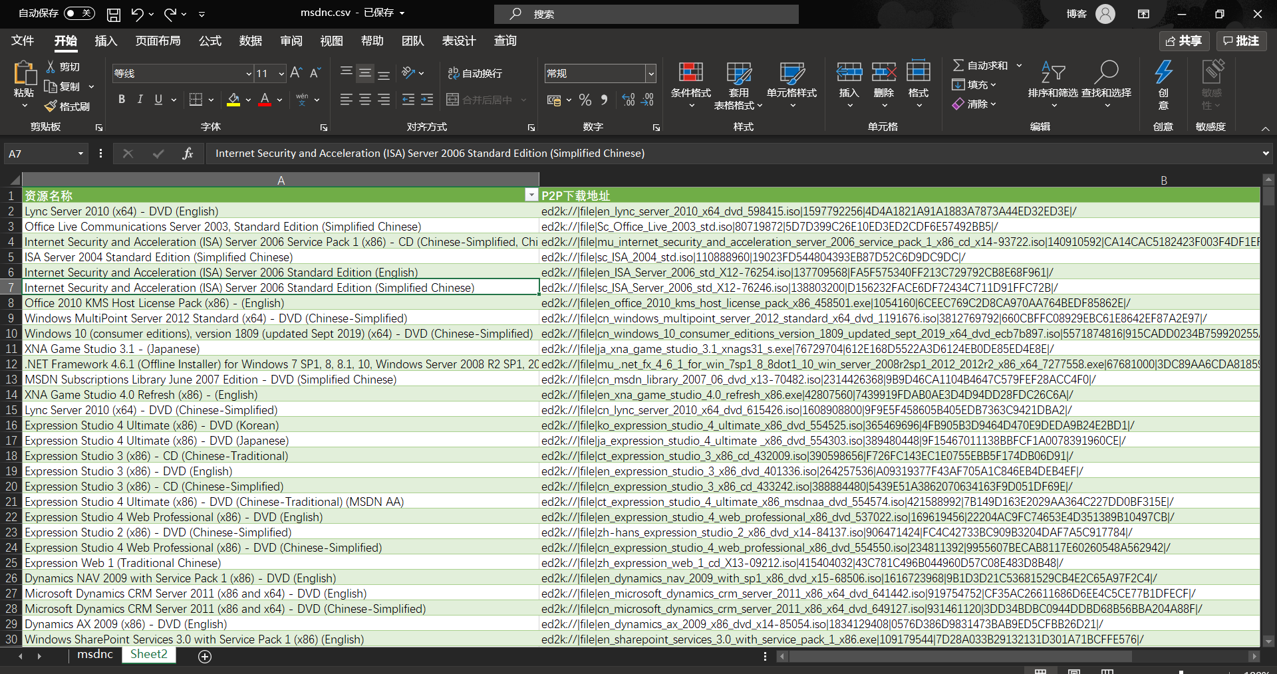Toggle Wrap Text for cell
The width and height of the screenshot is (1277, 674).
(x=475, y=72)
